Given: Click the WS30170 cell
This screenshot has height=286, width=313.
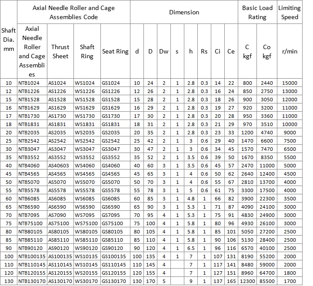Looking at the screenshot, I should click(x=86, y=281).
